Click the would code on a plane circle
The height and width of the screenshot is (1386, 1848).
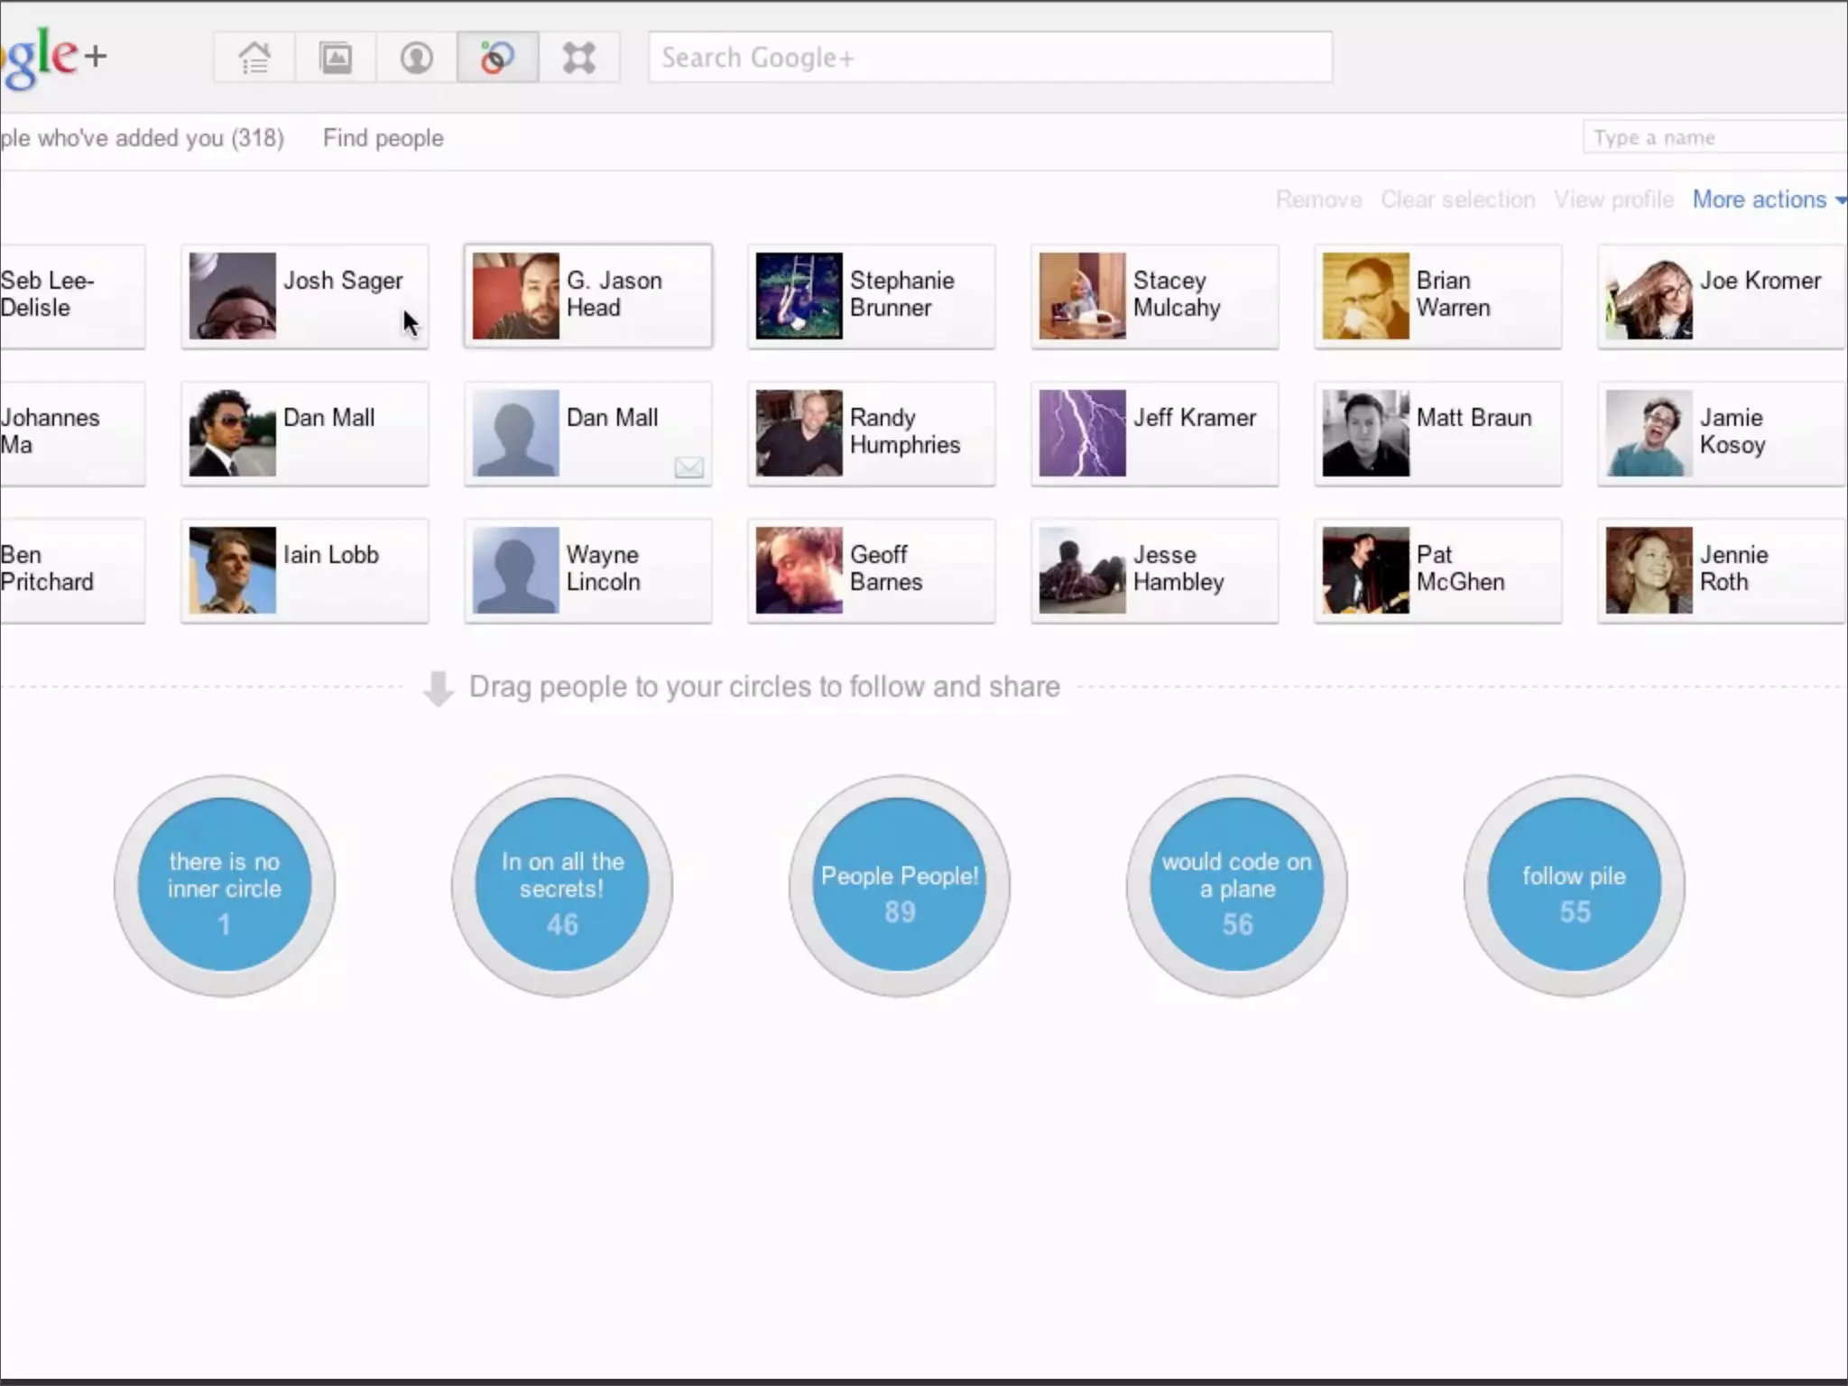click(1236, 885)
